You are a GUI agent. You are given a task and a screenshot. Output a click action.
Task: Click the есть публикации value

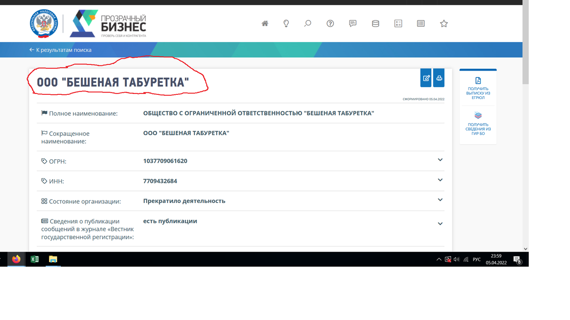coord(170,221)
